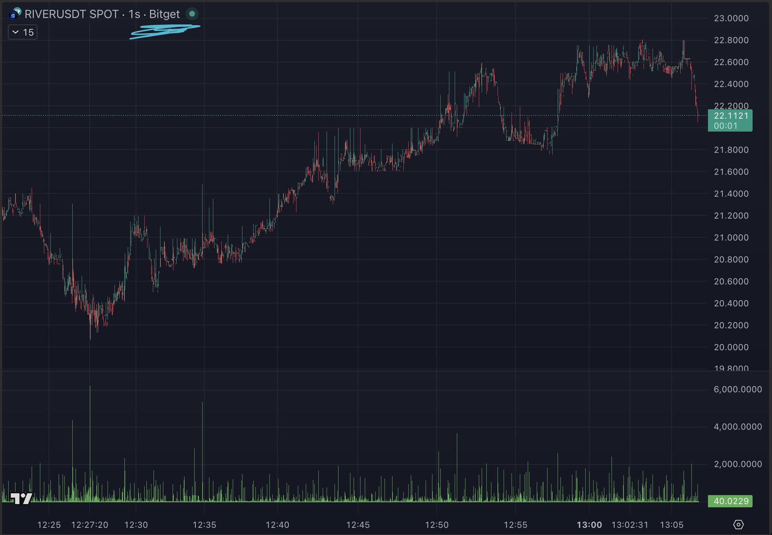This screenshot has width=772, height=535.
Task: Click the 23.0000 price scale label
Action: point(731,18)
